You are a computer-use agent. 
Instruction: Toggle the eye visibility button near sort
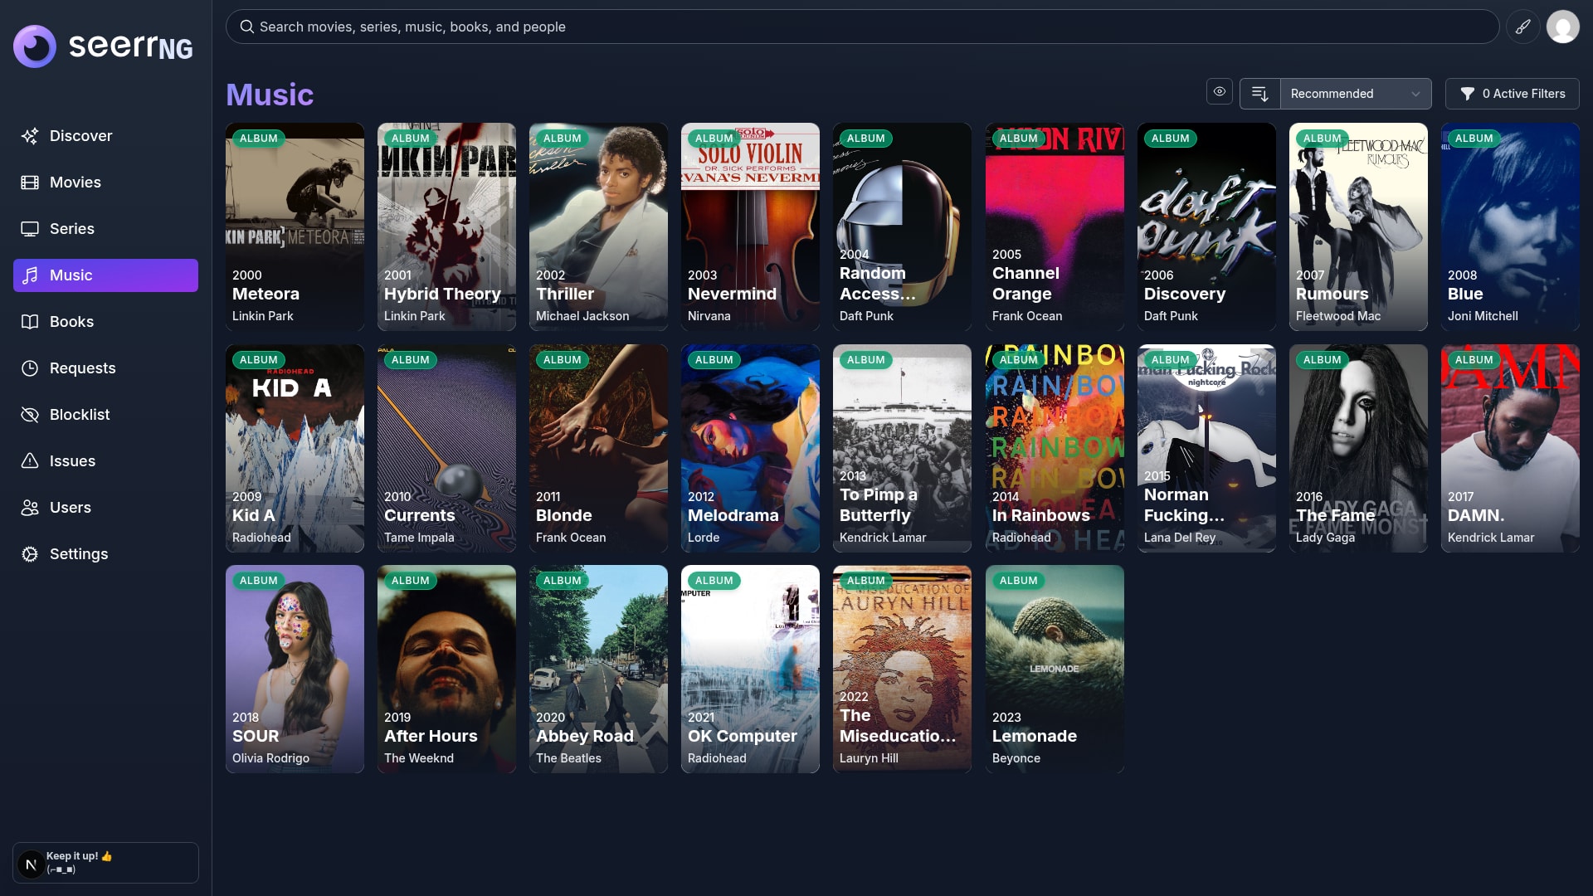click(x=1220, y=92)
